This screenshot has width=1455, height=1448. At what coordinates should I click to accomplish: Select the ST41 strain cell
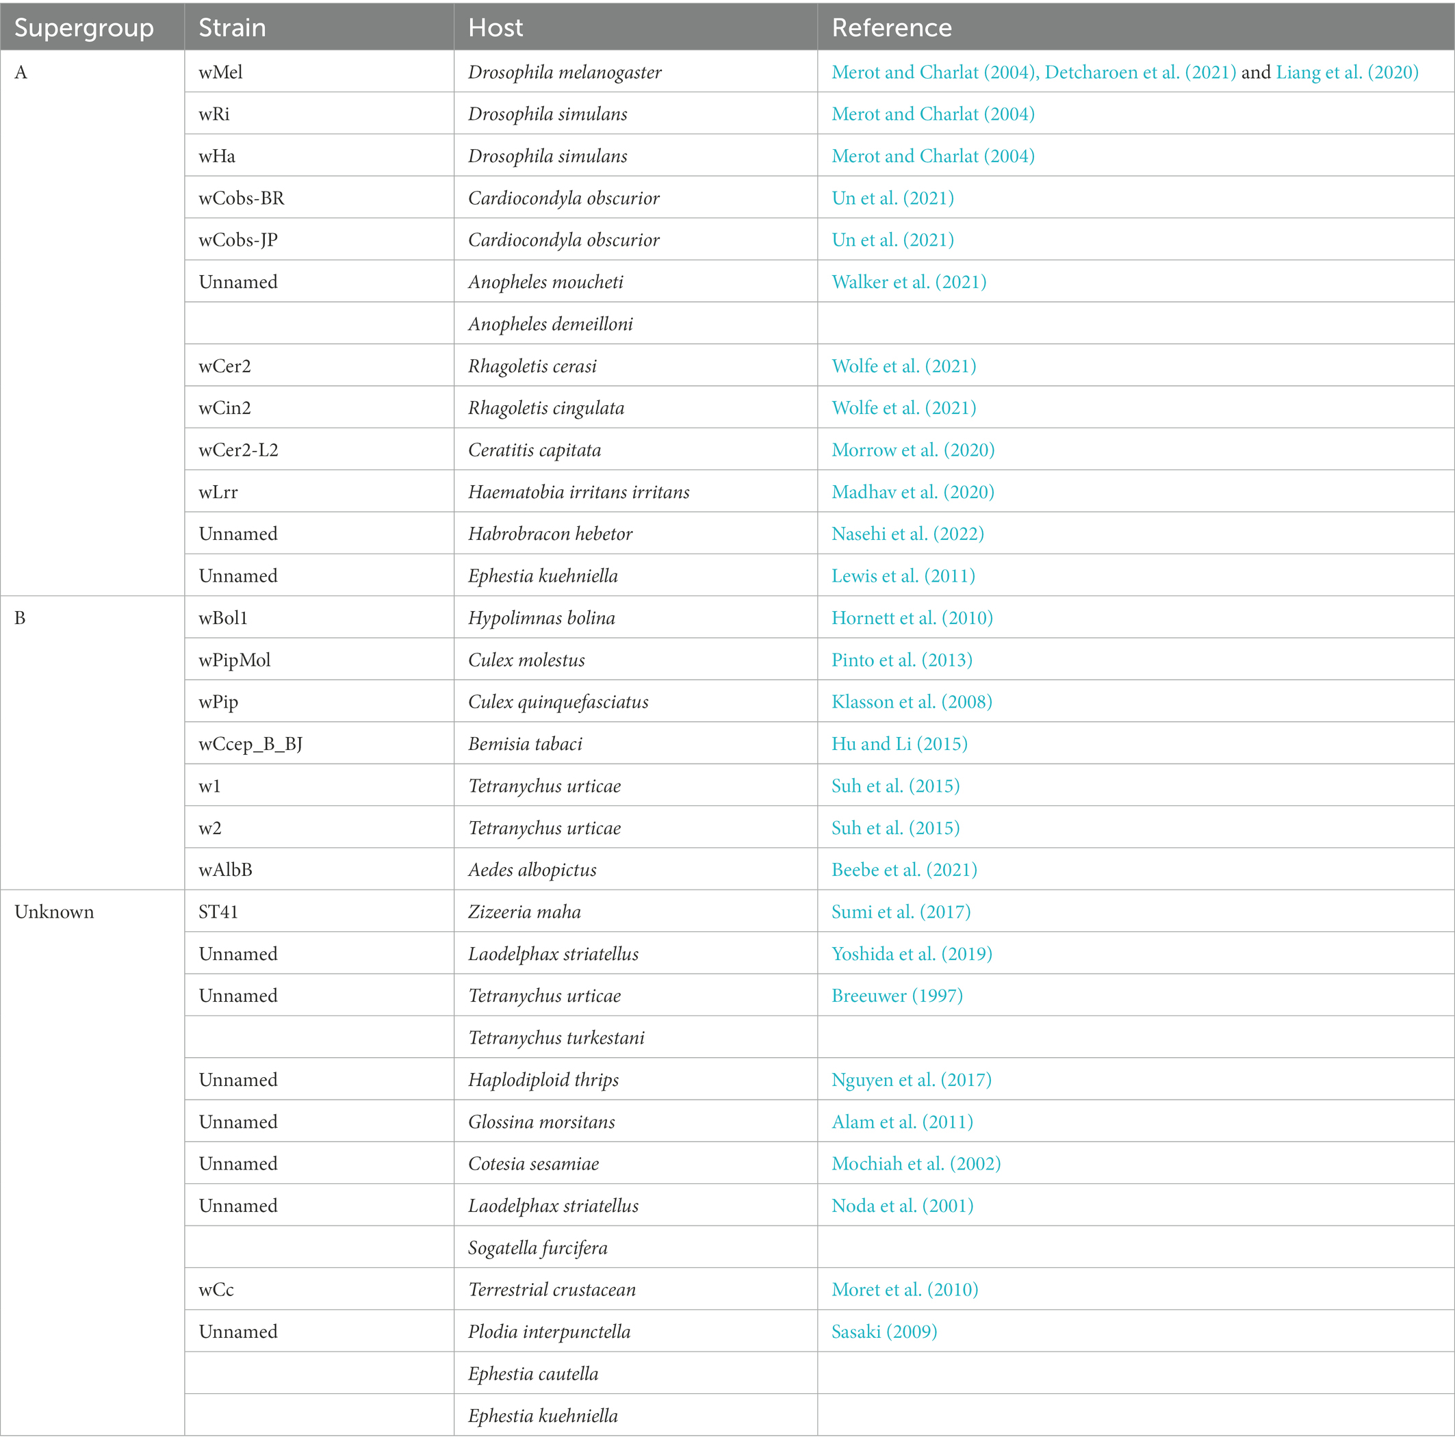click(x=320, y=911)
